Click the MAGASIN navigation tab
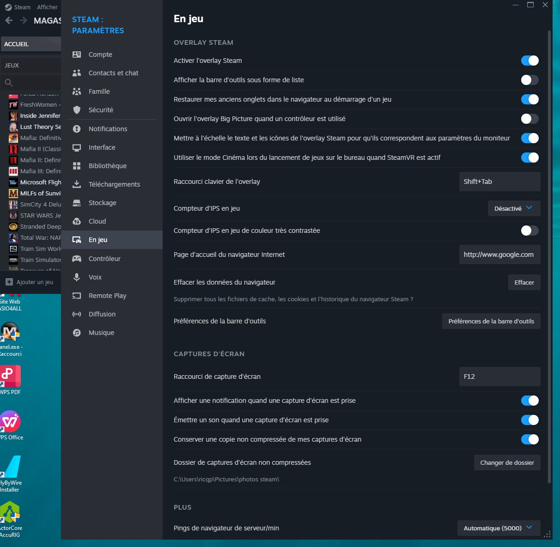 (47, 20)
